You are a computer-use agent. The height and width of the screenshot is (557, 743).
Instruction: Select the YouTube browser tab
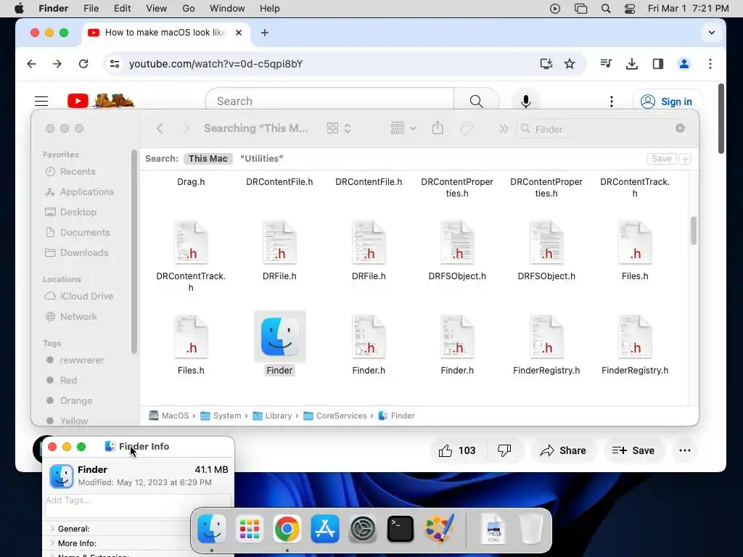[166, 33]
